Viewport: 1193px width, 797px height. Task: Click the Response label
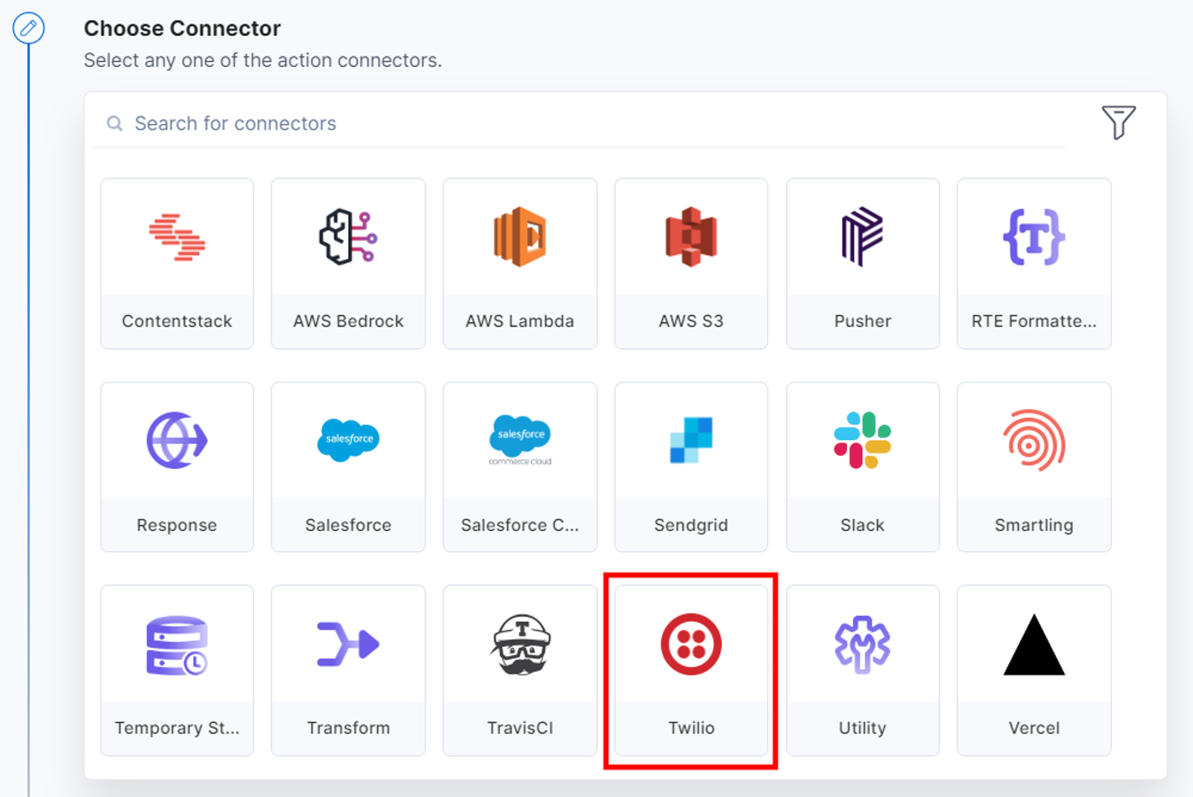coord(177,525)
